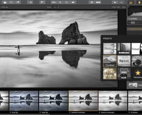142x115 pixels.
Task: Open the Favorites star preset category
Action: [x=137, y=73]
